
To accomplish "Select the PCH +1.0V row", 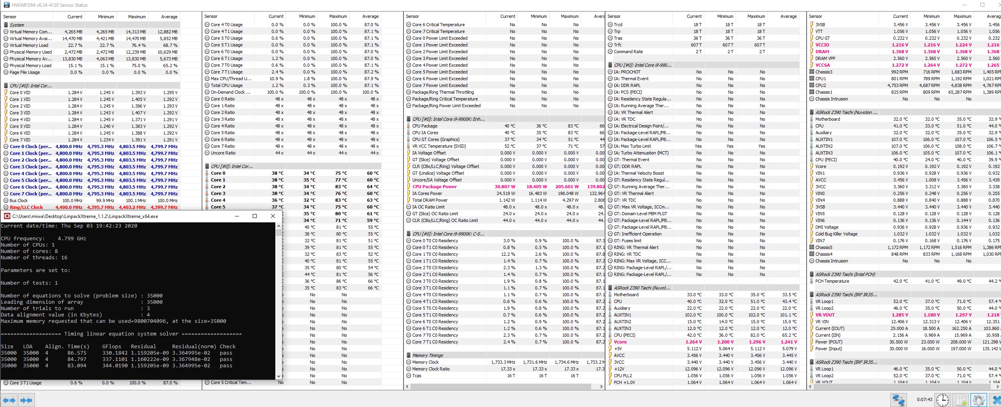I will point(702,382).
